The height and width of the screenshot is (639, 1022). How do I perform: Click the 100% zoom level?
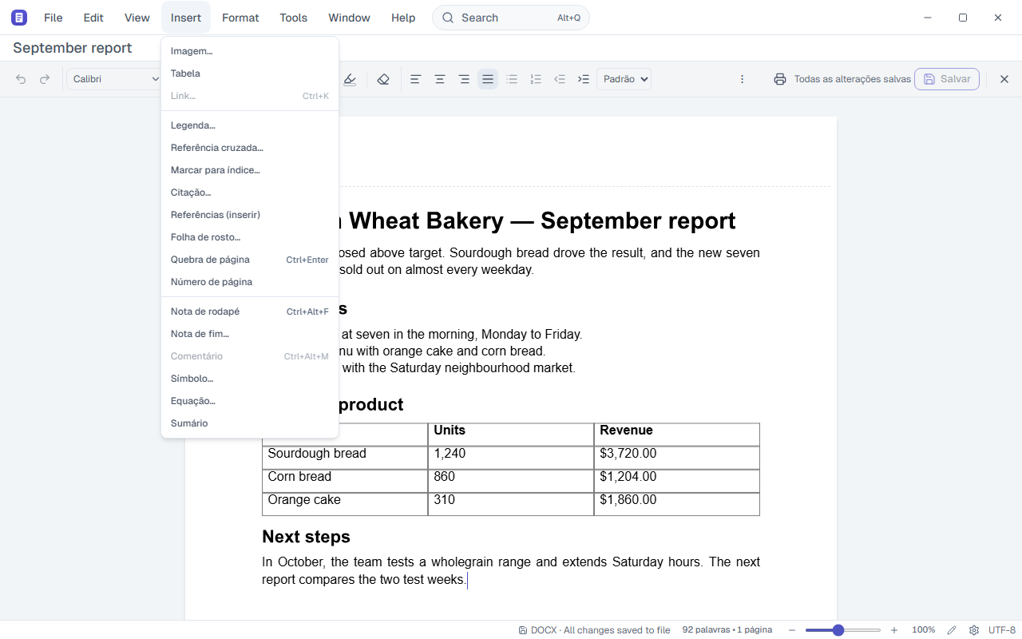click(924, 630)
